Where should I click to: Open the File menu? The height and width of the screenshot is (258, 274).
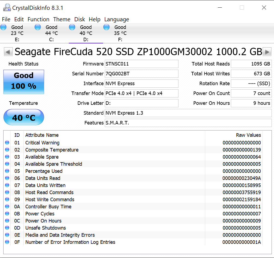(x=6, y=19)
